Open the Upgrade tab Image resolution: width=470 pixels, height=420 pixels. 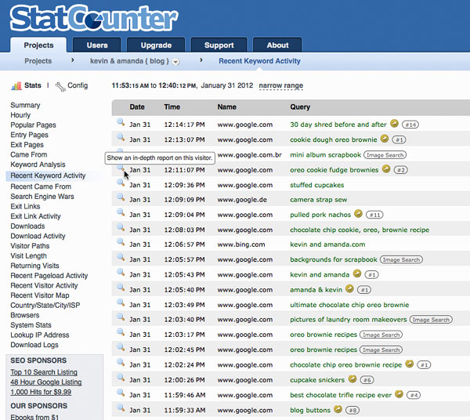156,45
